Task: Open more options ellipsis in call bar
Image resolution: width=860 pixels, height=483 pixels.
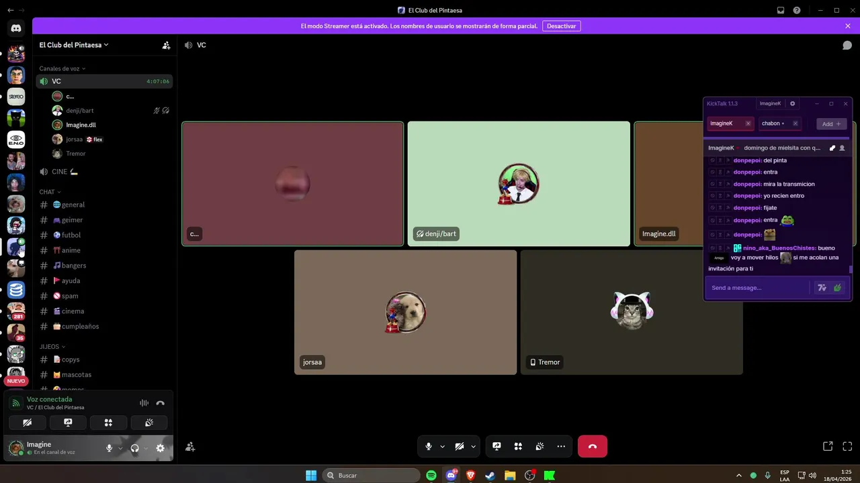Action: click(x=561, y=446)
